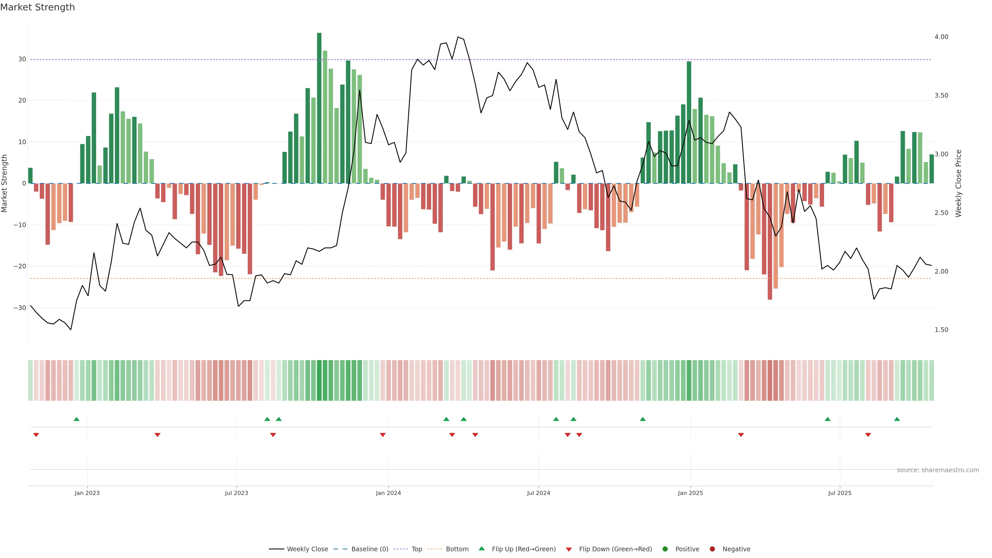Click the Positive green circle legend icon
Viewport: 992px width, 558px height.
(665, 549)
